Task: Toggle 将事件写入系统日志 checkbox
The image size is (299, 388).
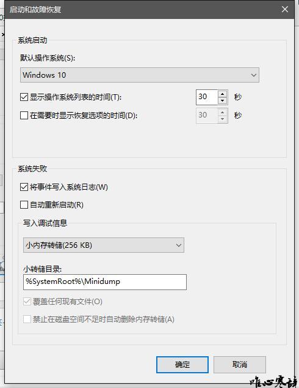Action: [x=24, y=187]
